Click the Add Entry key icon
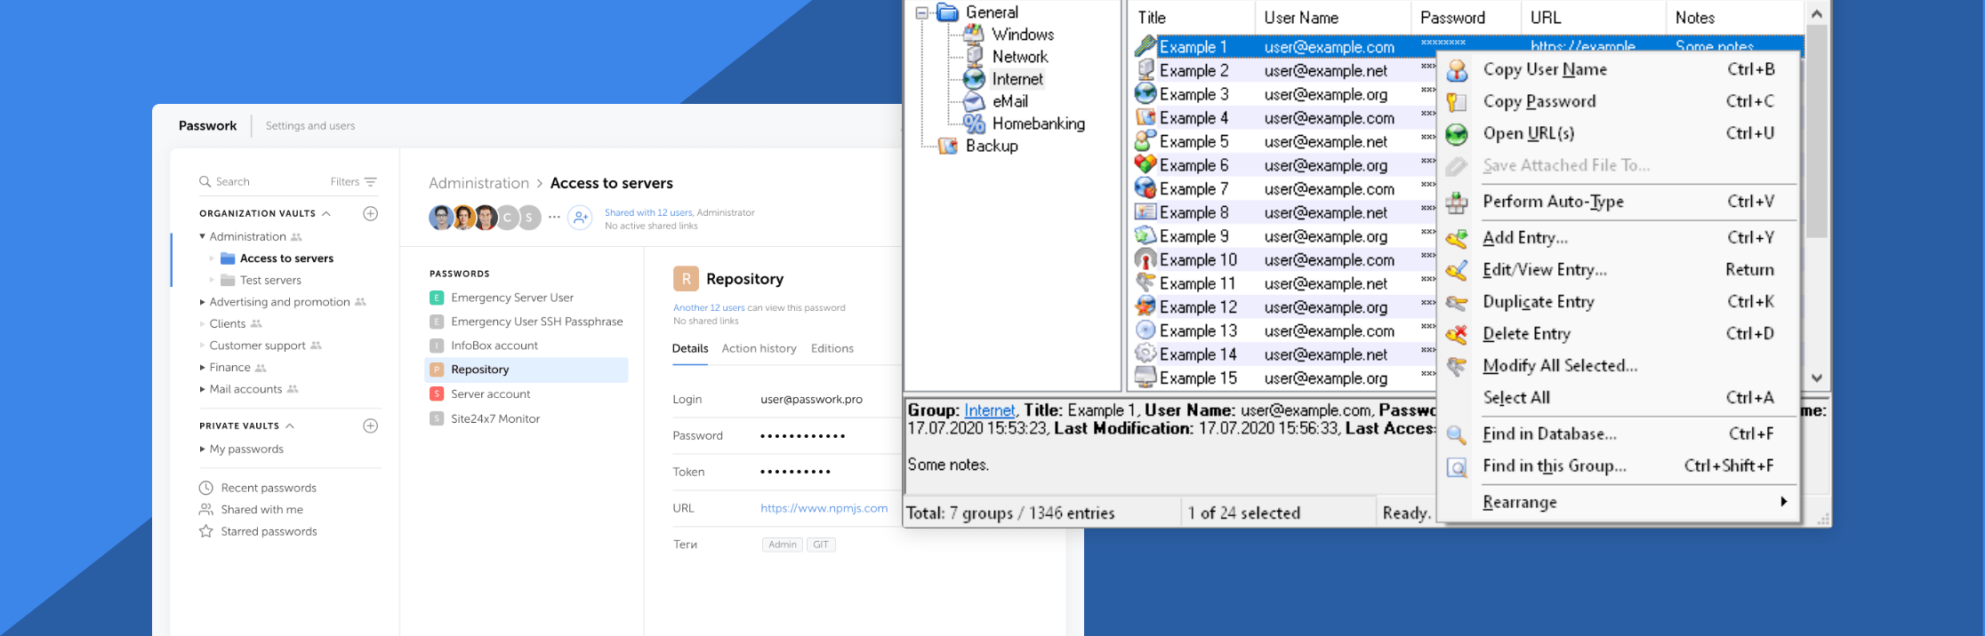 click(x=1457, y=238)
